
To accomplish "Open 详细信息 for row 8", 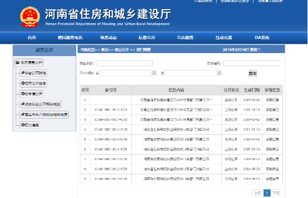I will pos(272,169).
